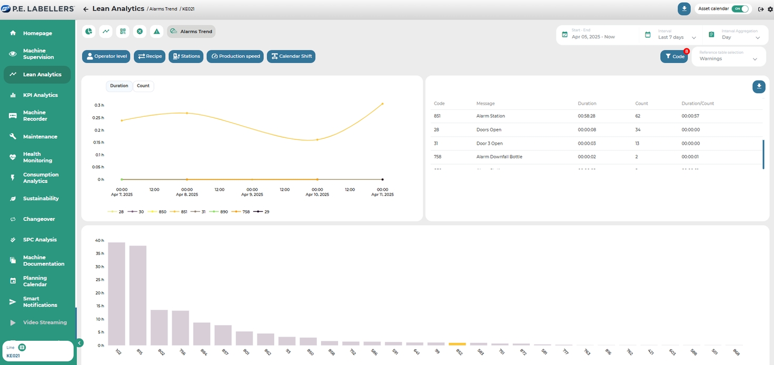Open settings with the gear icon
Viewport: 774px width, 365px height.
(x=770, y=9)
